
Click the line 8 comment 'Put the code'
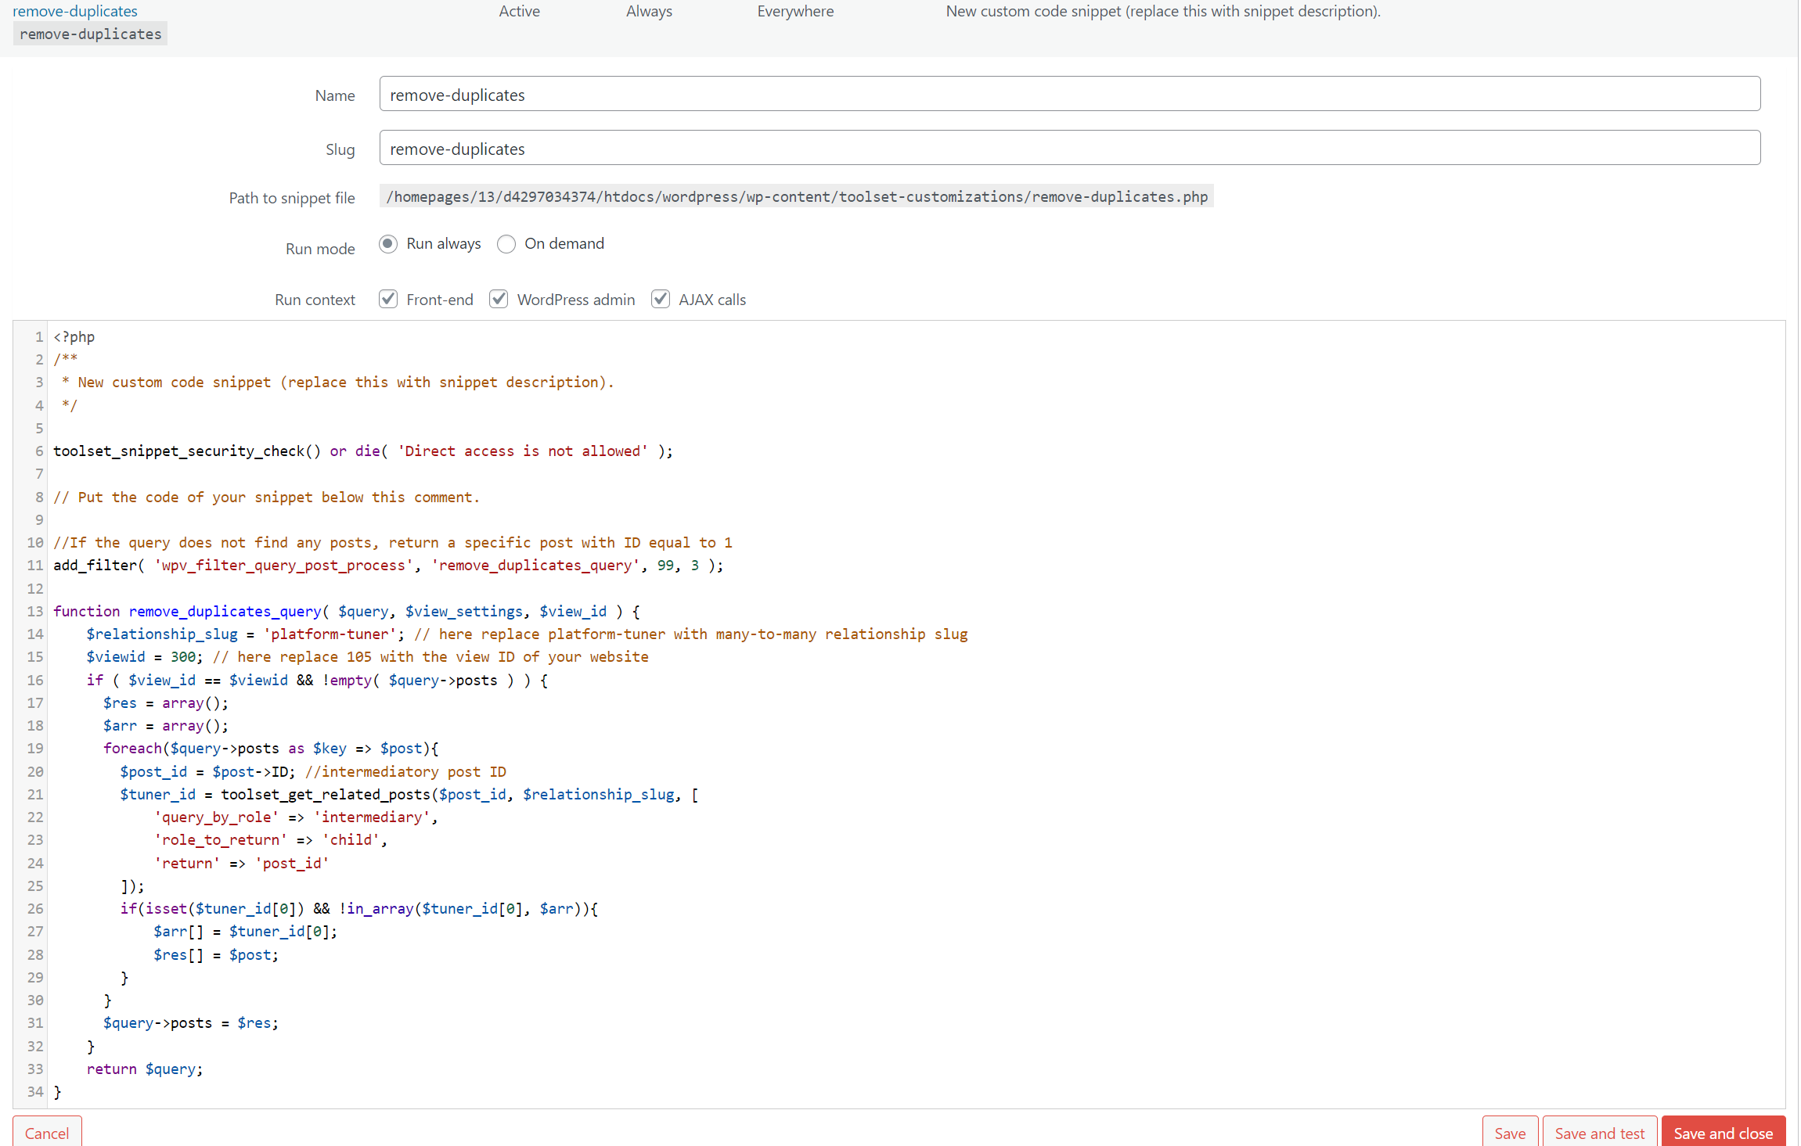pyautogui.click(x=266, y=498)
